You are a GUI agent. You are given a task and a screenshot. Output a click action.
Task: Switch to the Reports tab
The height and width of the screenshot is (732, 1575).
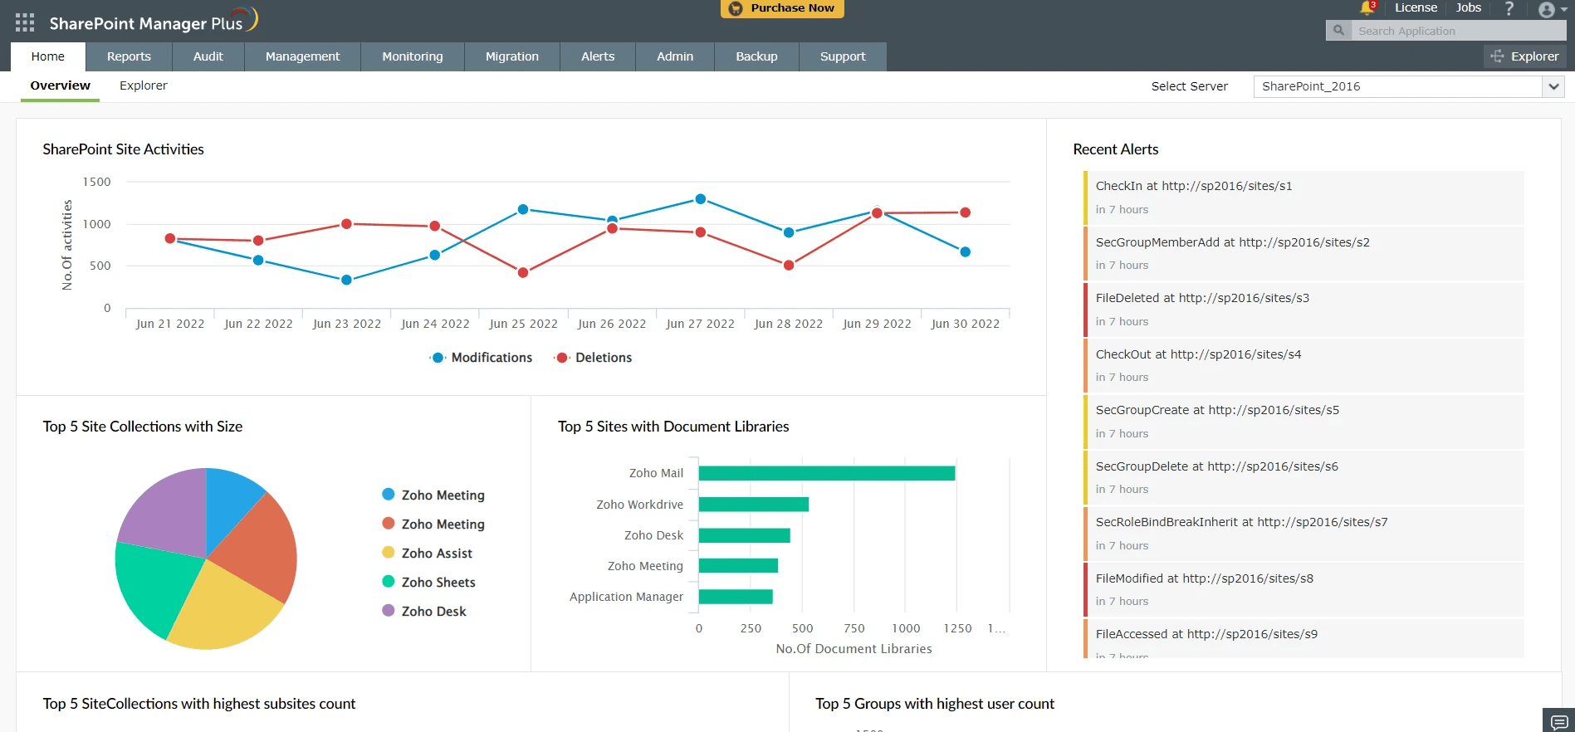[129, 56]
